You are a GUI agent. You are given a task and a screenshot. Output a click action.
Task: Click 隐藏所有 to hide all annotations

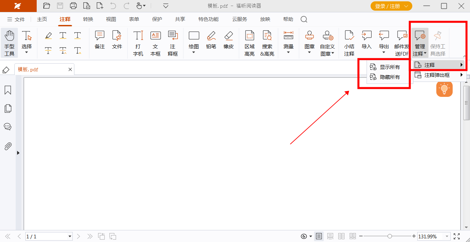pyautogui.click(x=390, y=77)
